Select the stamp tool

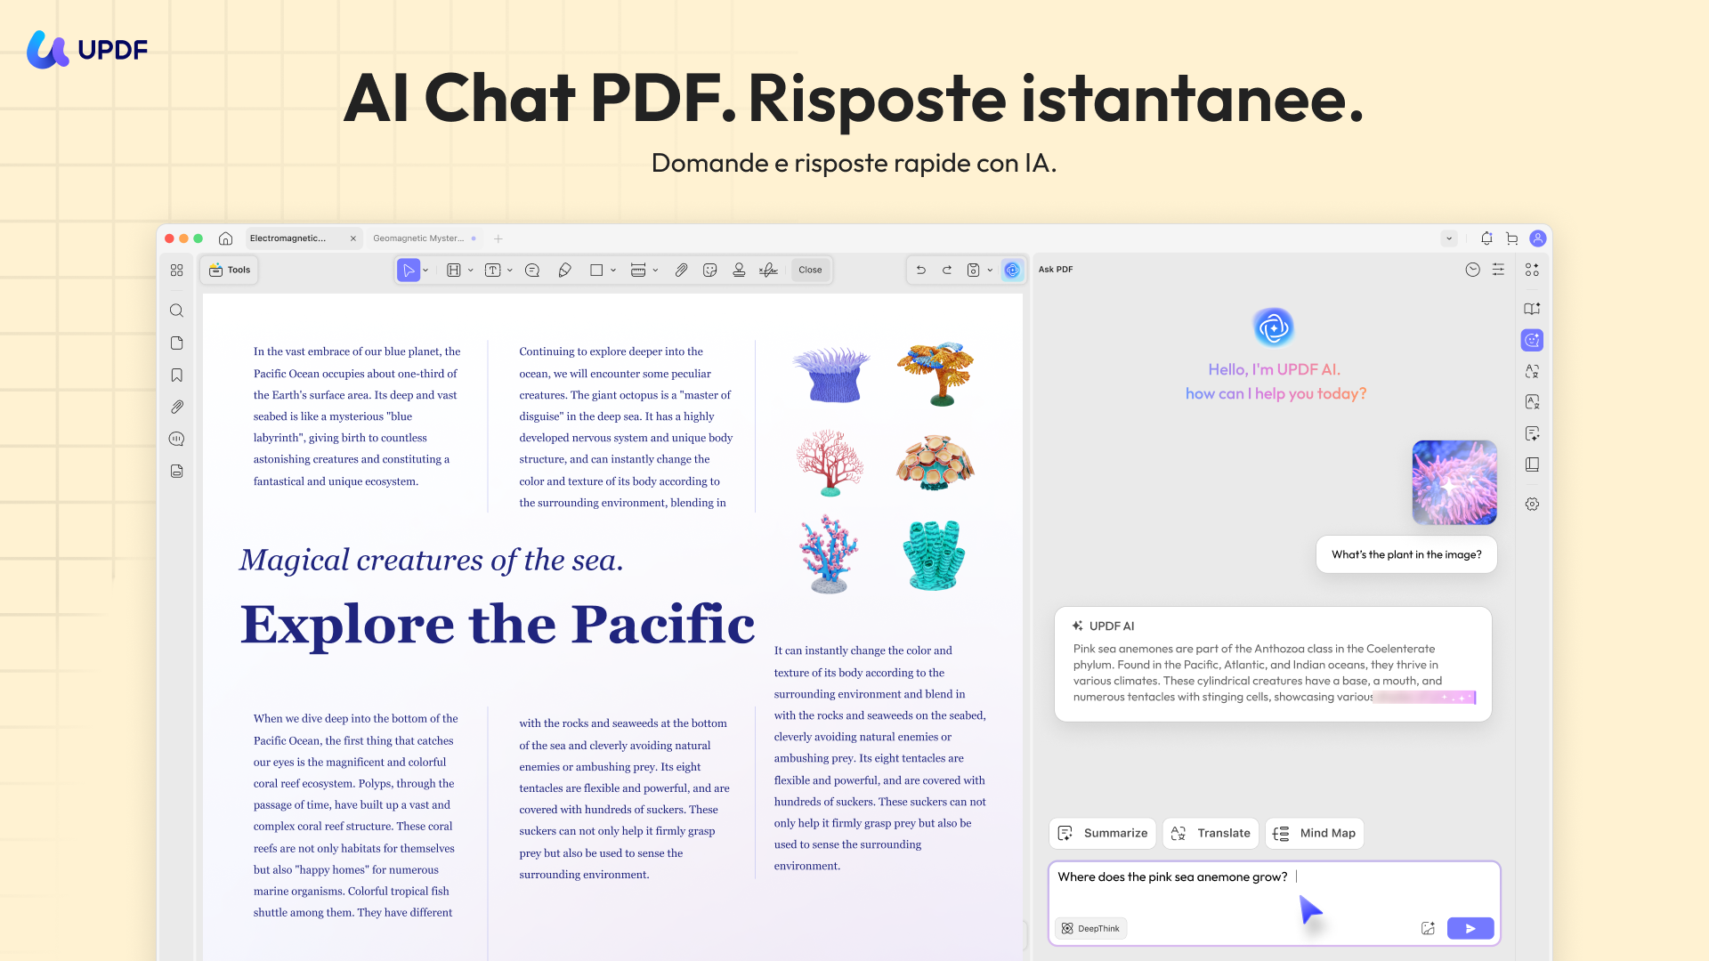(x=739, y=270)
